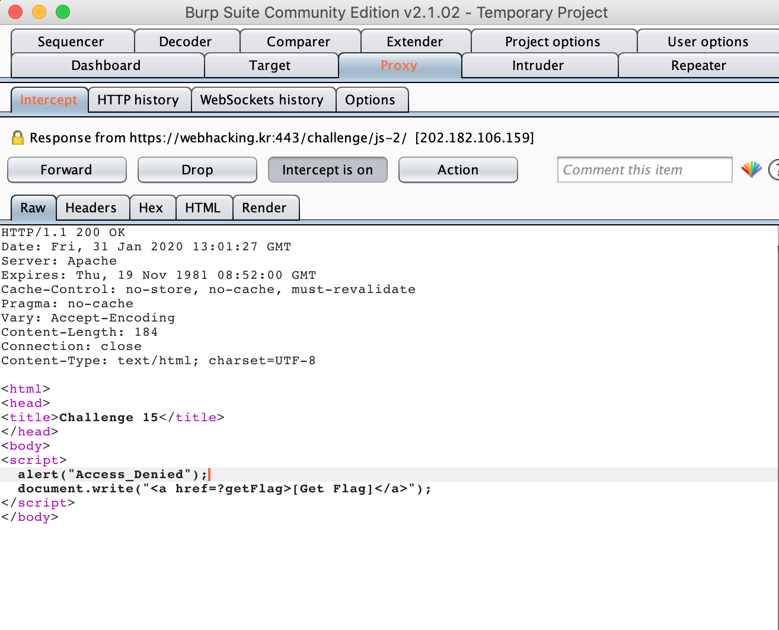Select the Raw view tab
The image size is (779, 630).
33,208
